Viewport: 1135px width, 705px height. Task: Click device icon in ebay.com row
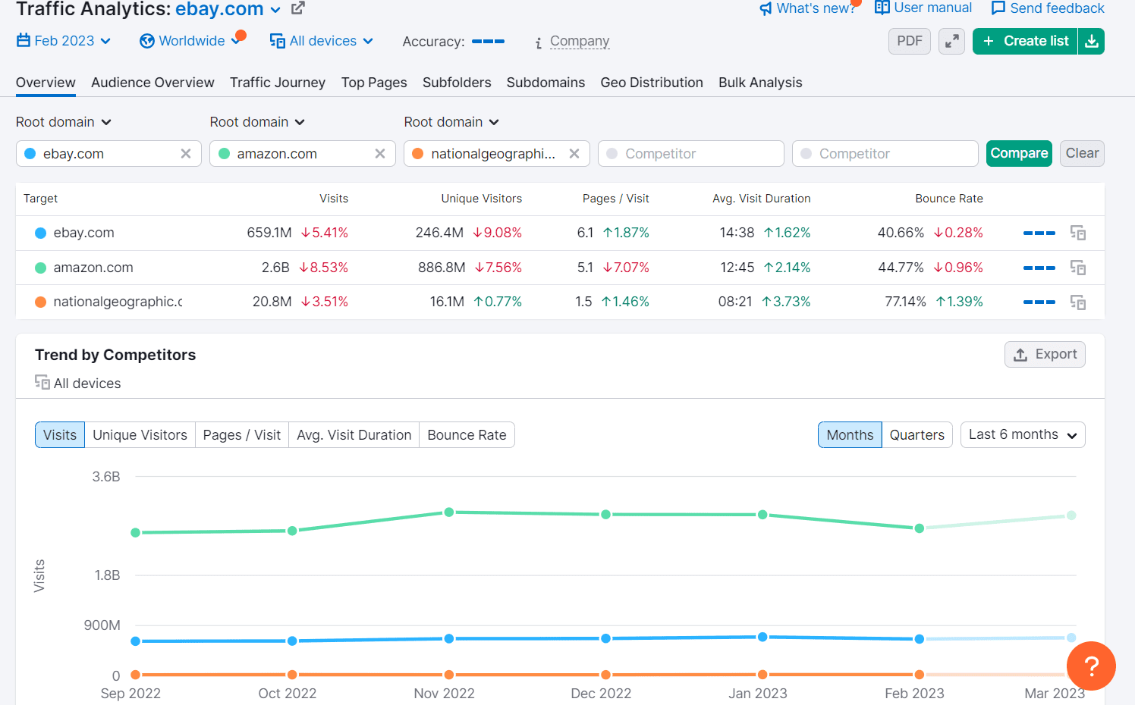tap(1078, 233)
